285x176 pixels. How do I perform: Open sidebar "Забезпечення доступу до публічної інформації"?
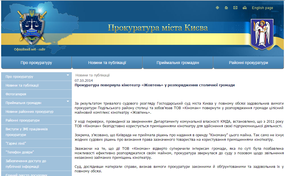pos(36,164)
